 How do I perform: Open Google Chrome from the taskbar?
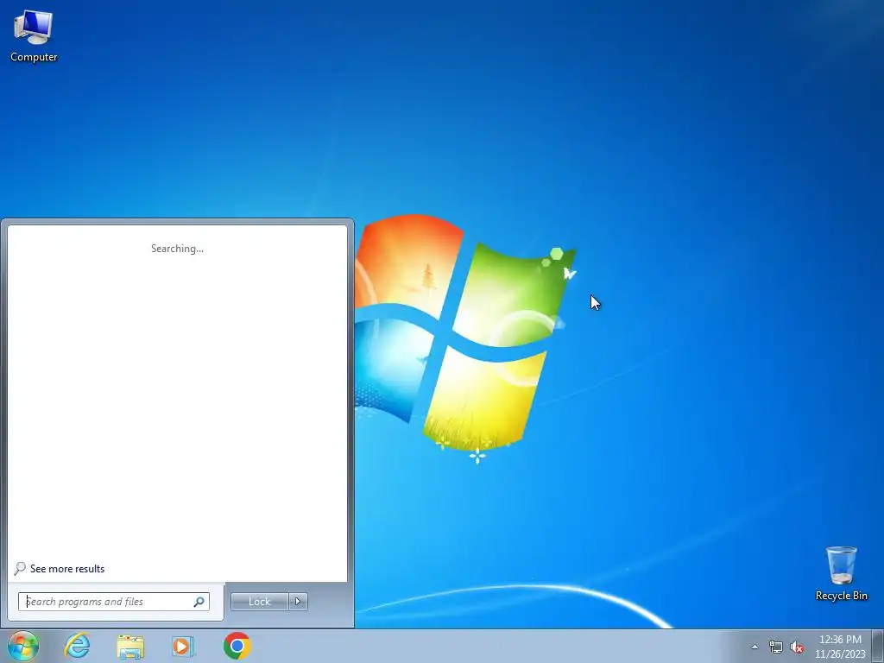(237, 646)
